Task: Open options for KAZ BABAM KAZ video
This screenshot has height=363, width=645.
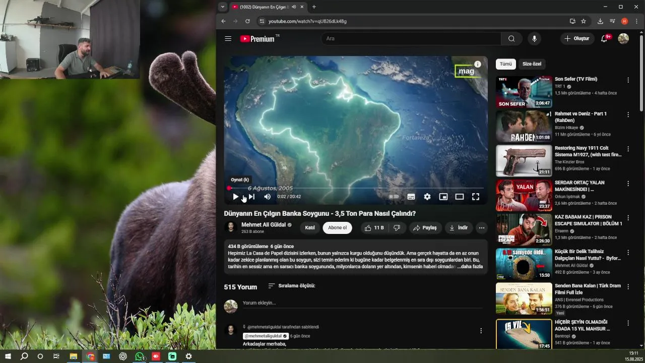Action: pyautogui.click(x=628, y=218)
